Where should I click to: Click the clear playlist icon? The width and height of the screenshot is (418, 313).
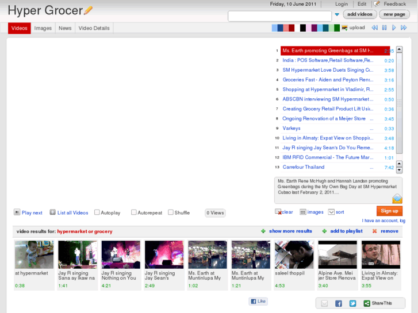pyautogui.click(x=278, y=212)
